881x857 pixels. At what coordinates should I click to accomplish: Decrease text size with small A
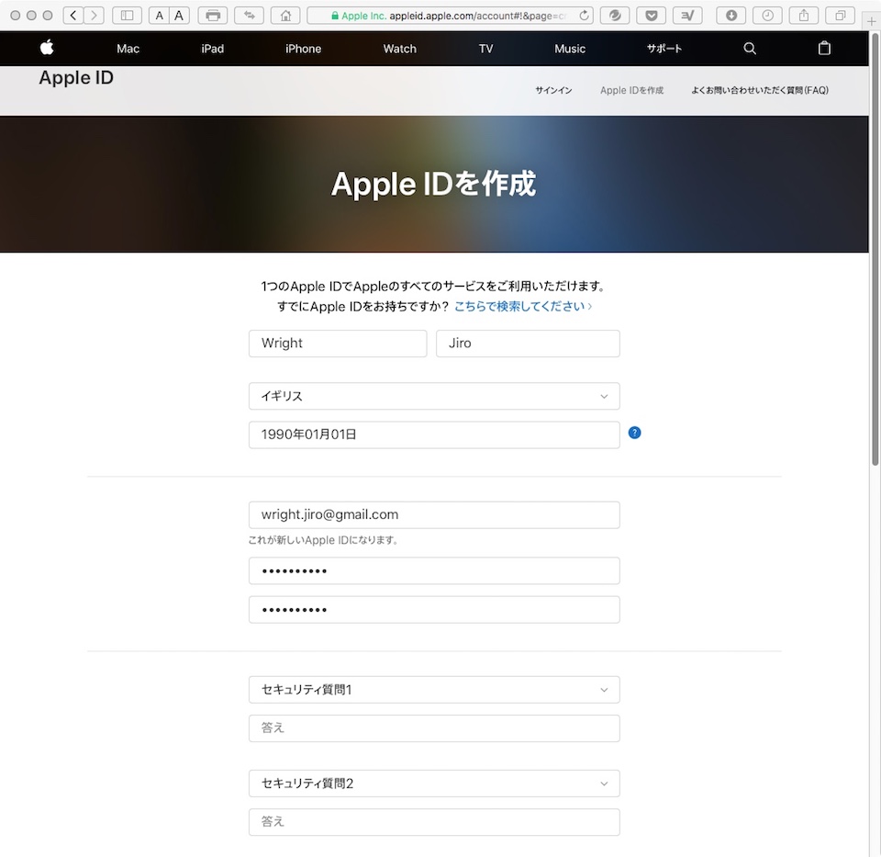point(159,16)
